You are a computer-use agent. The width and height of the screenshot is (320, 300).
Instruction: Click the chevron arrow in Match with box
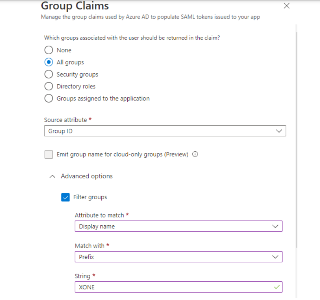tap(275, 257)
